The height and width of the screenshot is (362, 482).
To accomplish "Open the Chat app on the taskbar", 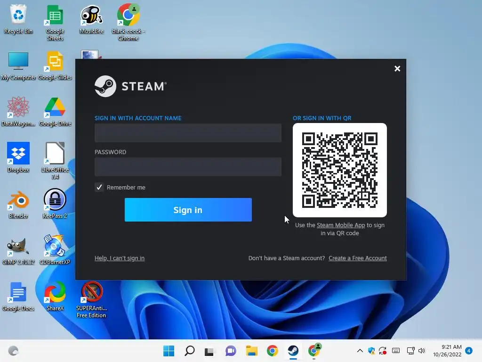I will pos(231,351).
